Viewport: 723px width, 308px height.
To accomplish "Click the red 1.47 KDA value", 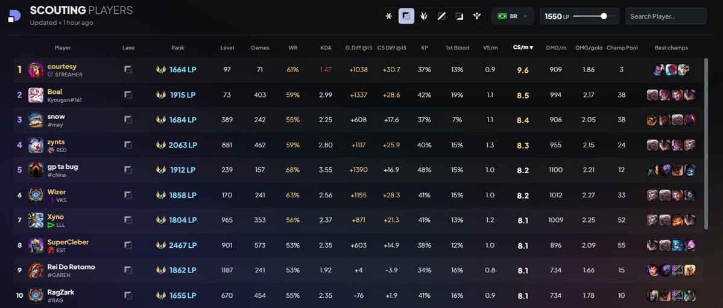I will [326, 70].
